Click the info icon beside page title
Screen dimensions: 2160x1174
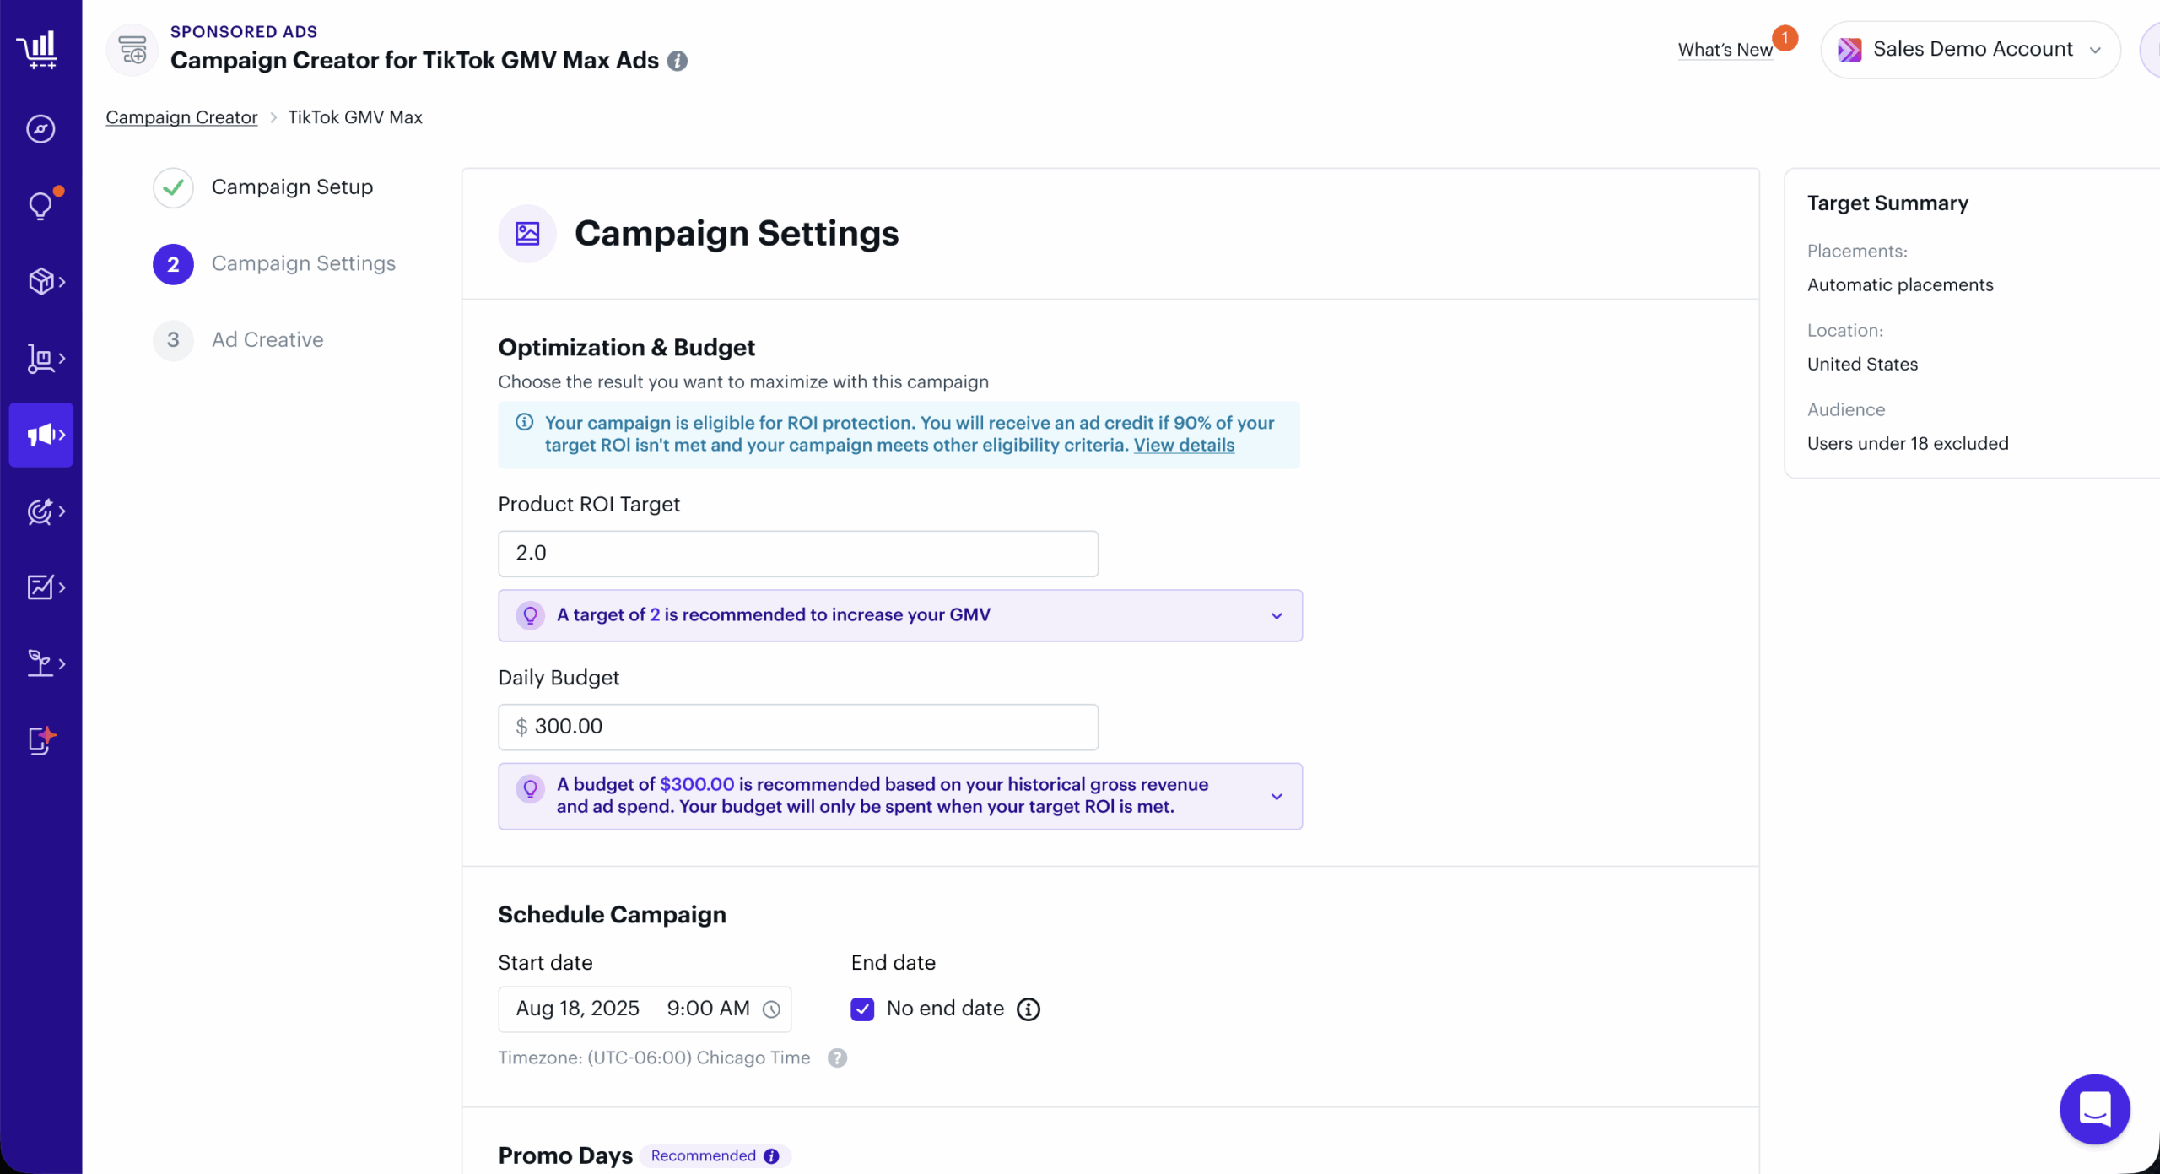click(x=677, y=61)
